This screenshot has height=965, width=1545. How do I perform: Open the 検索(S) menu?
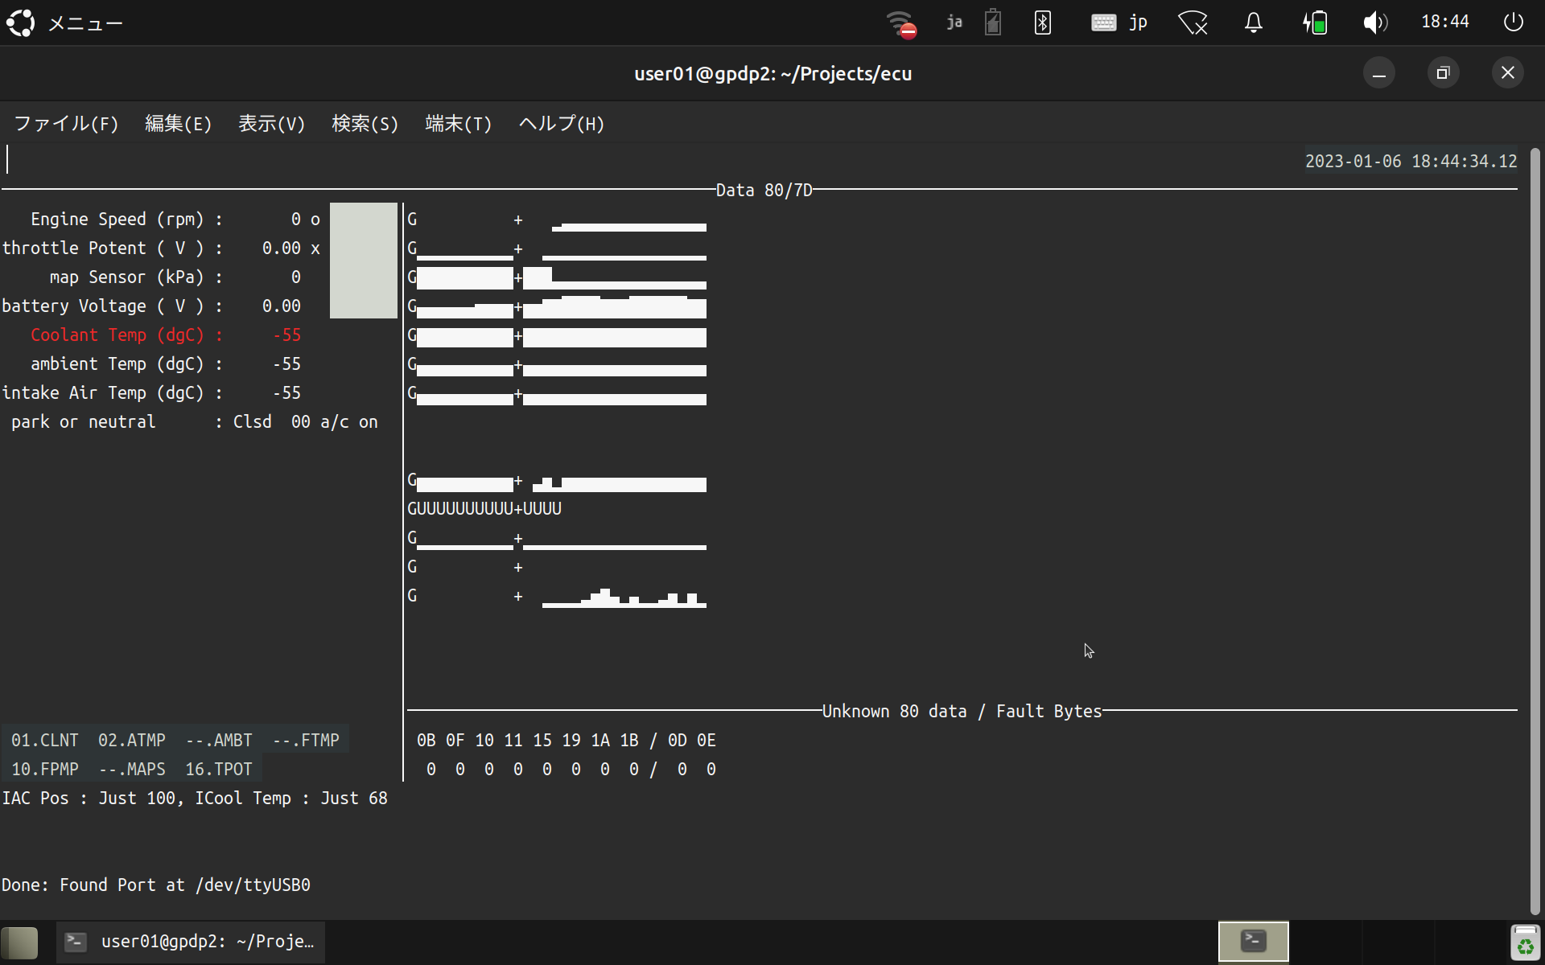(365, 124)
